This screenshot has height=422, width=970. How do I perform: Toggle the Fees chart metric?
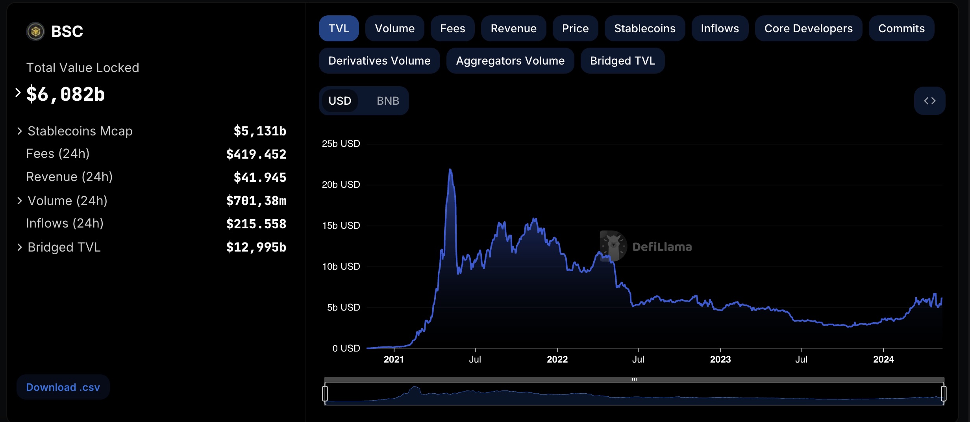coord(452,28)
